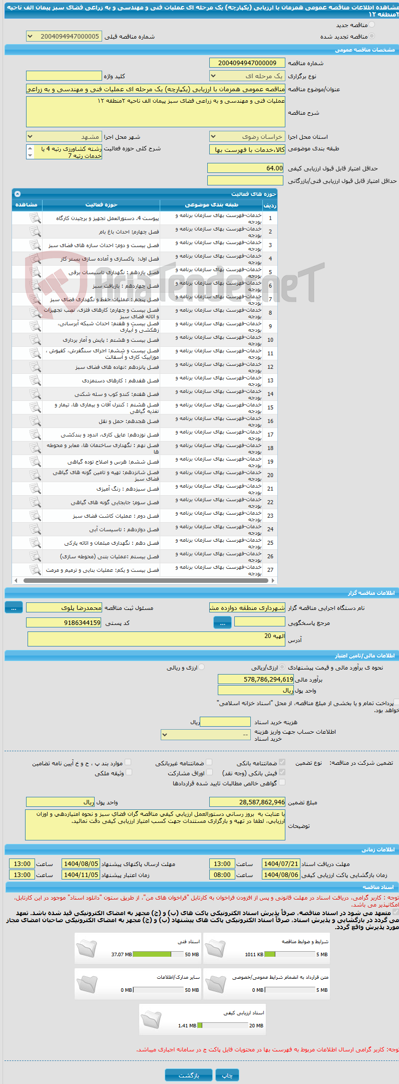Select the مناقصه تجدید شده radio button
This screenshot has width=399, height=1084.
tap(371, 36)
